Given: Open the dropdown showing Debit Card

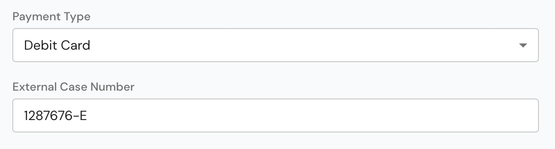Looking at the screenshot, I should (275, 45).
